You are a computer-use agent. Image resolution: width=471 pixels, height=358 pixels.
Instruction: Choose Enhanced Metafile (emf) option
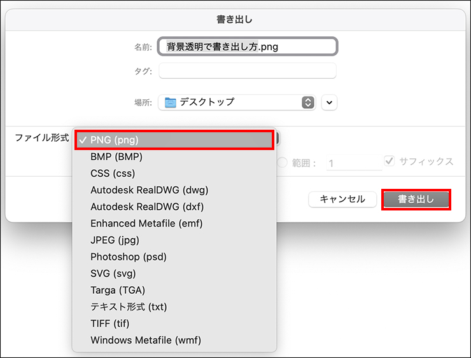146,223
